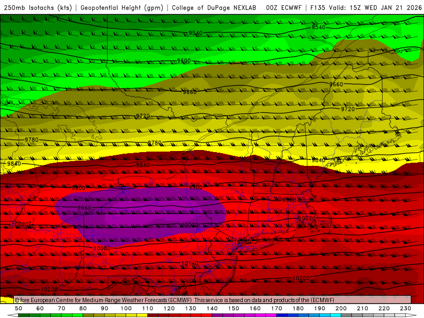Click the 10020 contour label inside the purple region
424x318 pixels.
pyautogui.click(x=190, y=225)
